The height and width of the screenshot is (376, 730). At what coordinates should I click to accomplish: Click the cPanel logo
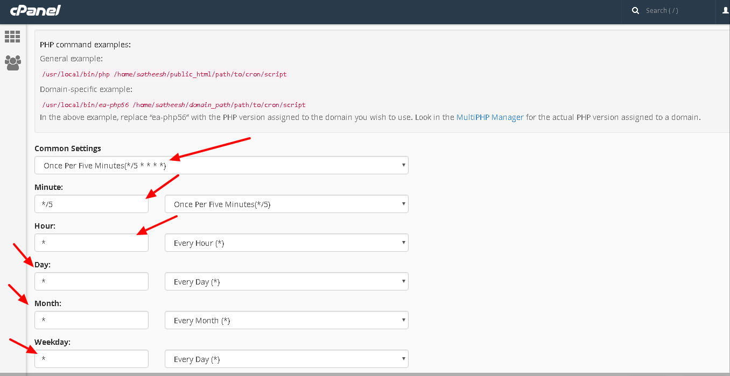click(x=35, y=10)
